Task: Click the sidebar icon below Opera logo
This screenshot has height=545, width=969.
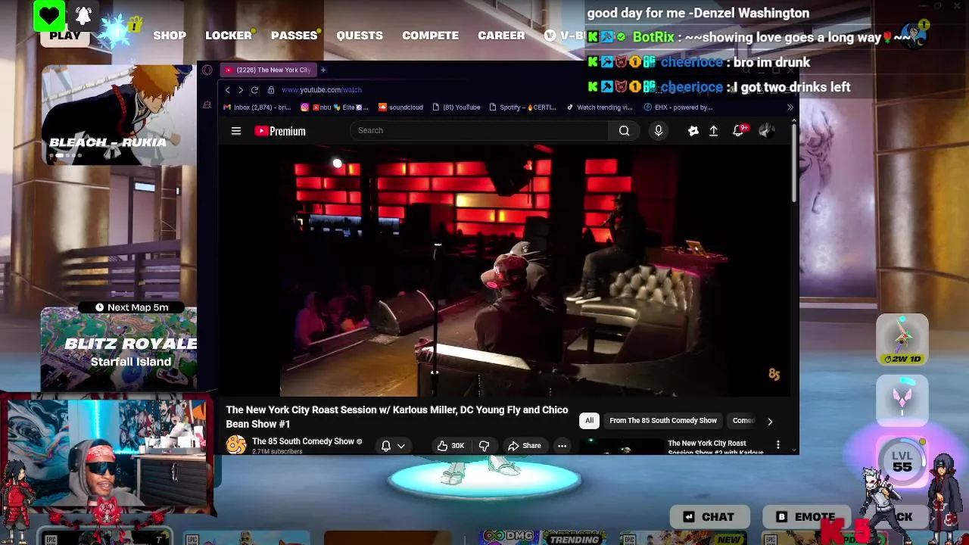Action: click(x=207, y=104)
